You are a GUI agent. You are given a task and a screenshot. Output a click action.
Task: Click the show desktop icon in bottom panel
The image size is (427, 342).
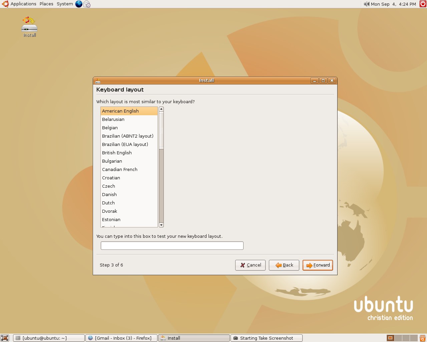4,338
